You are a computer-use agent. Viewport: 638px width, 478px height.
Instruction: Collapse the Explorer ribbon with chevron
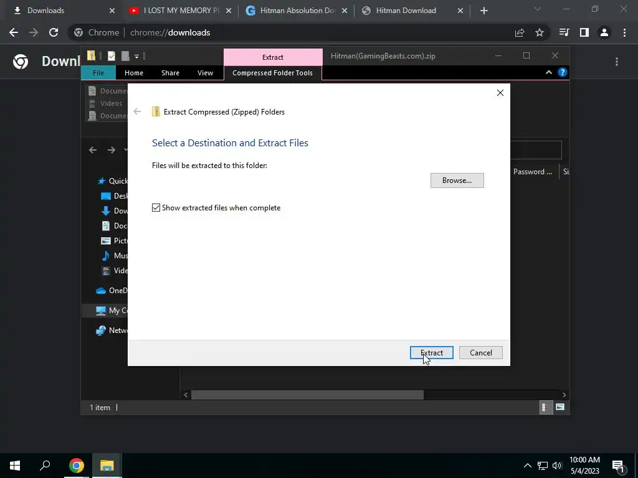click(548, 72)
